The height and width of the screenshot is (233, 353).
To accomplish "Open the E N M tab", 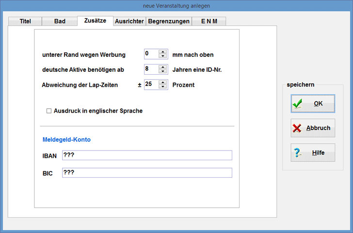I will [209, 21].
